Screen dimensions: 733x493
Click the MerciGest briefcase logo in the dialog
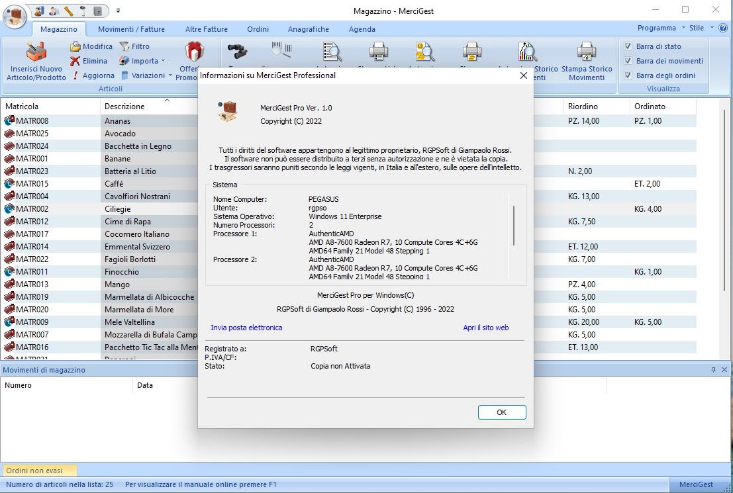(228, 112)
